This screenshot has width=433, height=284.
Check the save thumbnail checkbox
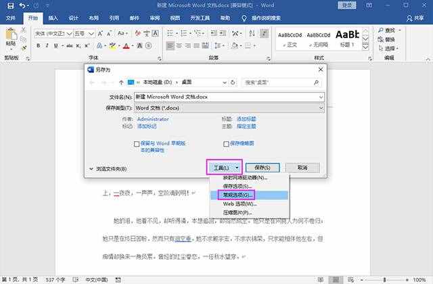click(226, 144)
